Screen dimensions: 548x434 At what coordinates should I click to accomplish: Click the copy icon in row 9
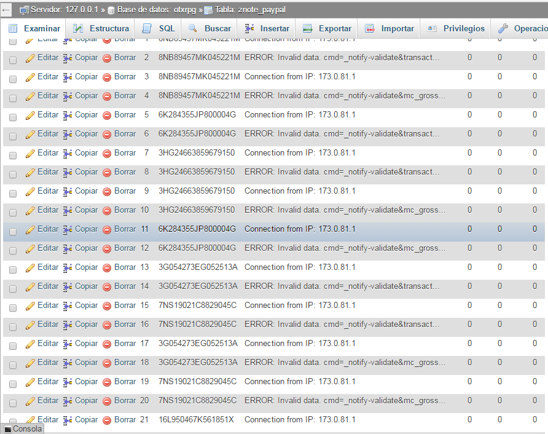(x=68, y=192)
